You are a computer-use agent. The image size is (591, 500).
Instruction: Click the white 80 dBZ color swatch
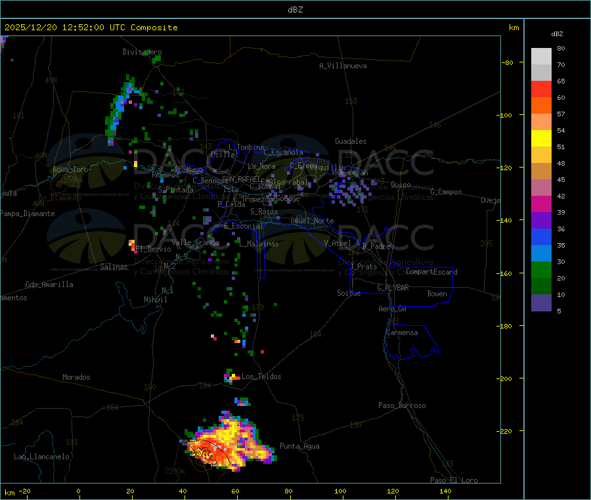541,57
